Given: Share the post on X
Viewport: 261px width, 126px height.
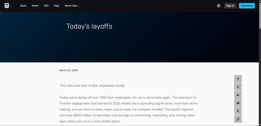Looking at the screenshot, I should pyautogui.click(x=238, y=87).
